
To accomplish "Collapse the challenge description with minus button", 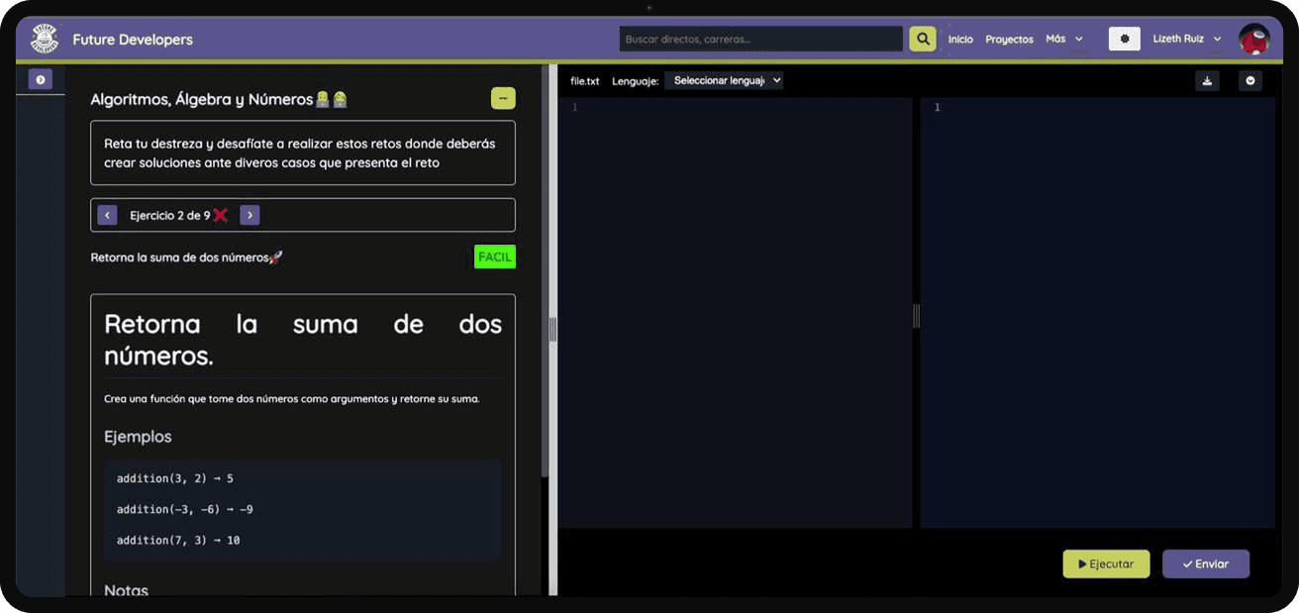I will (x=503, y=98).
